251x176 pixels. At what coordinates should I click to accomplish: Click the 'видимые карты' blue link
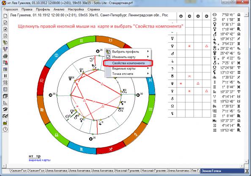(x=40, y=160)
